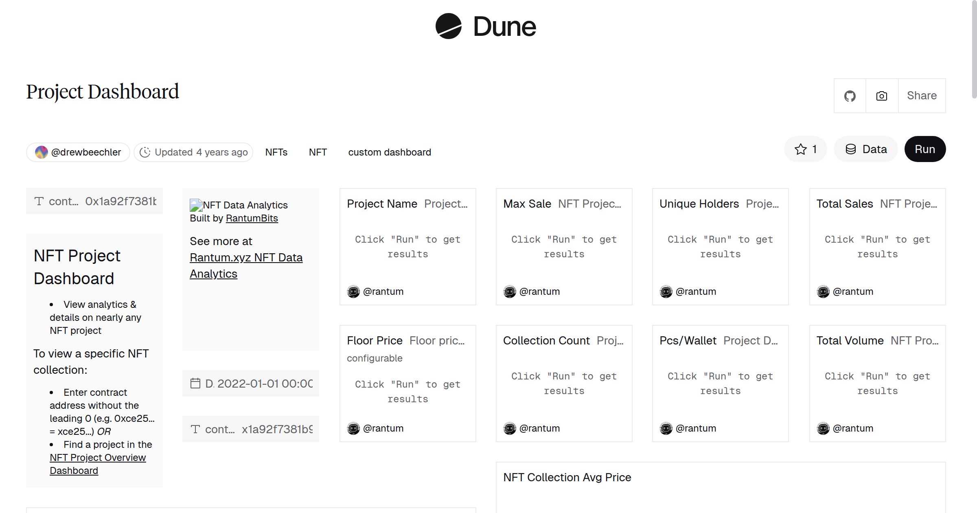The height and width of the screenshot is (513, 977).
Task: Click the T text icon in the contract widget
Action: coord(39,201)
